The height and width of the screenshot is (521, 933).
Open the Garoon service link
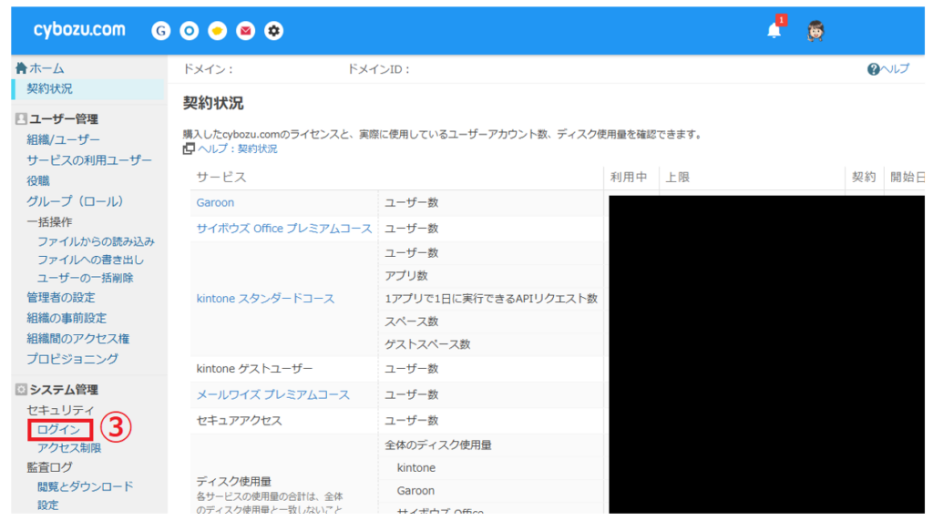tap(215, 203)
